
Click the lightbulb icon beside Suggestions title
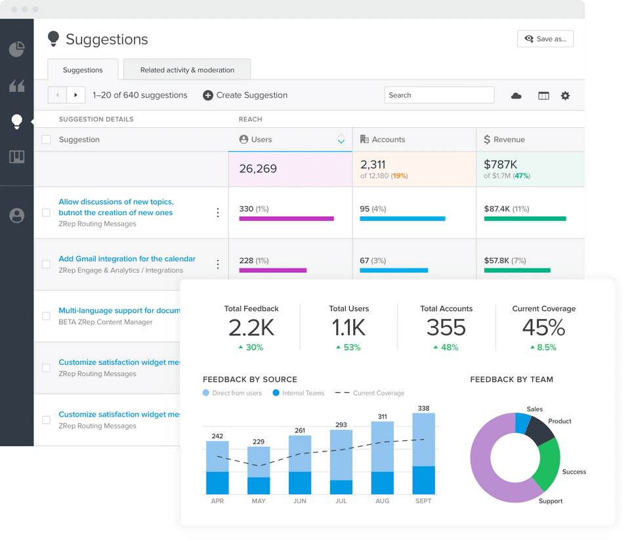coord(53,39)
